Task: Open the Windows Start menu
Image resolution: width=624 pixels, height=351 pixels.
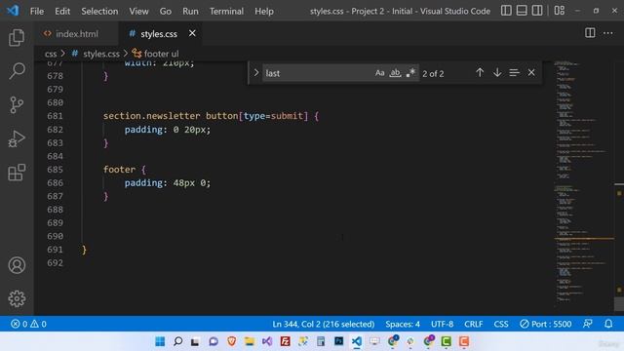Action: click(x=160, y=341)
